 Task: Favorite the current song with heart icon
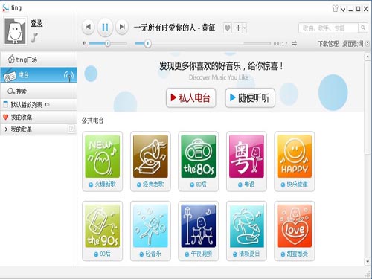coord(227,28)
